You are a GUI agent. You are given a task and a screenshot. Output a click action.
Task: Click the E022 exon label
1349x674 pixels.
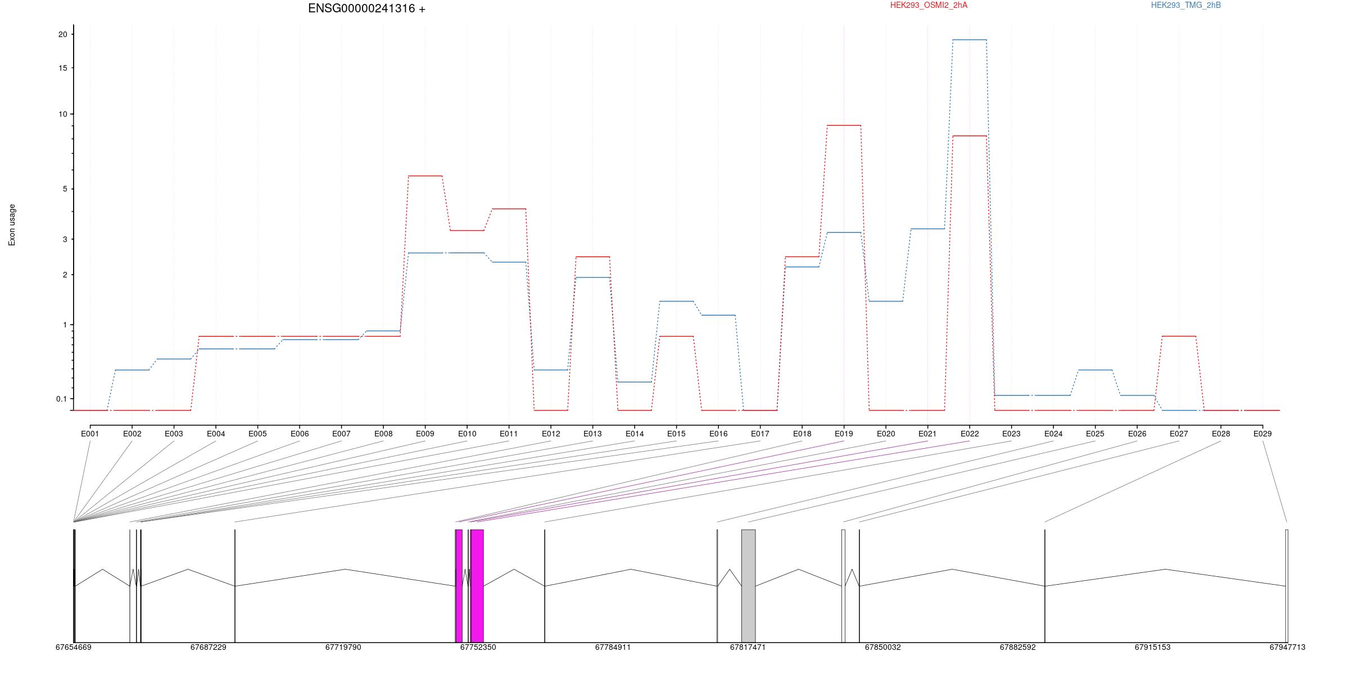point(970,434)
